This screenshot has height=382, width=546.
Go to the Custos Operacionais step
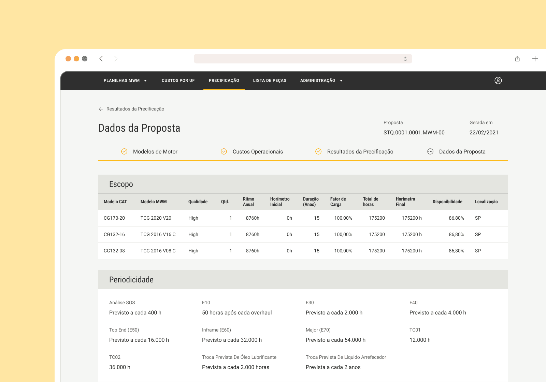click(258, 151)
